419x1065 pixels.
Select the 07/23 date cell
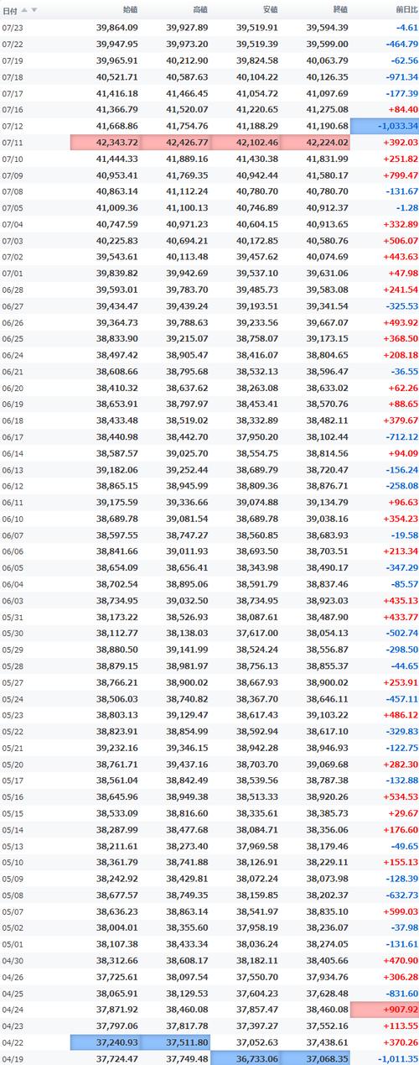(13, 28)
